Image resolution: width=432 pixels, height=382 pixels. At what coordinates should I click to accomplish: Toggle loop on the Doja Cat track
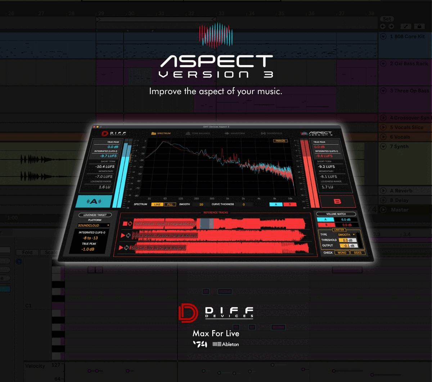[127, 248]
